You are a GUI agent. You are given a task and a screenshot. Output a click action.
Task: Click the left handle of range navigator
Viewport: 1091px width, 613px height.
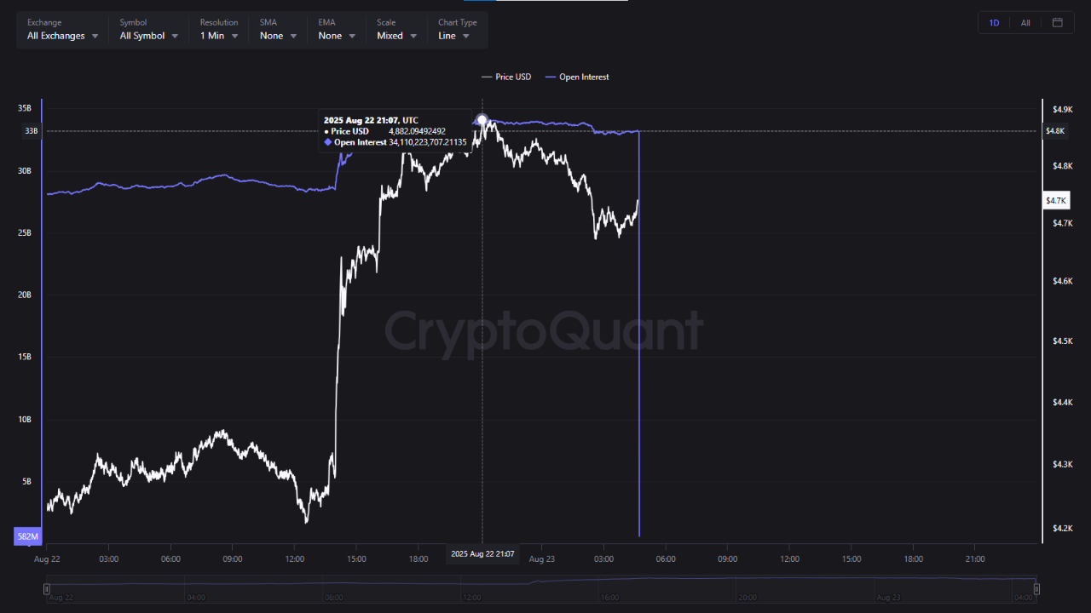[x=47, y=588]
